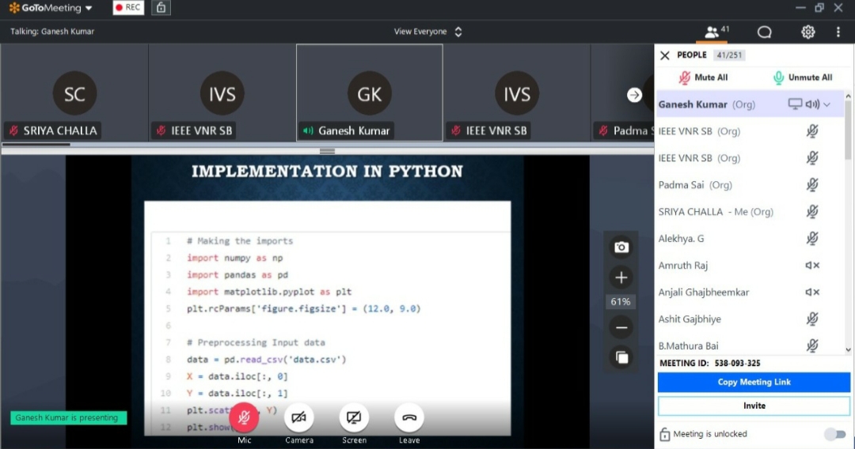
Task: Unmute the microphone with Mic button
Action: tap(245, 417)
